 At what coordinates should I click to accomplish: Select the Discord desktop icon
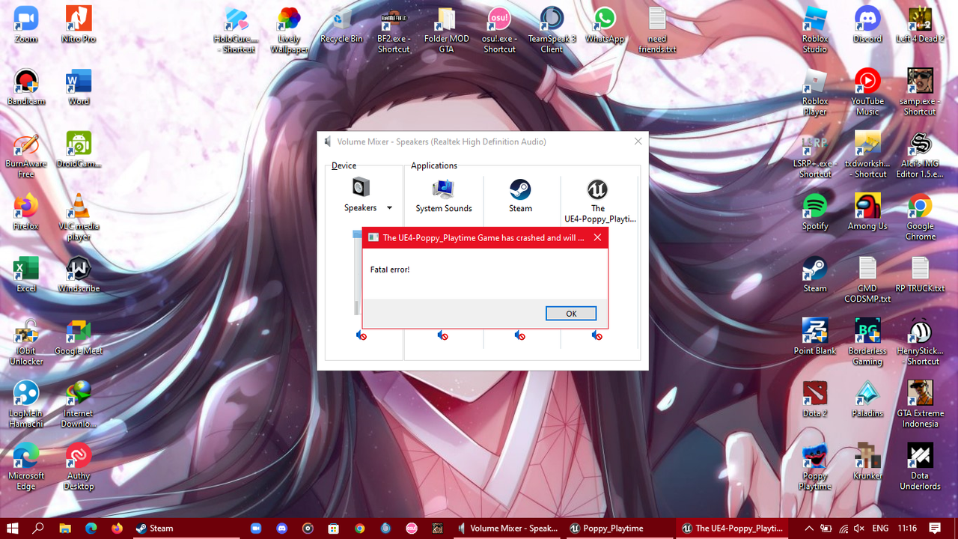[867, 25]
